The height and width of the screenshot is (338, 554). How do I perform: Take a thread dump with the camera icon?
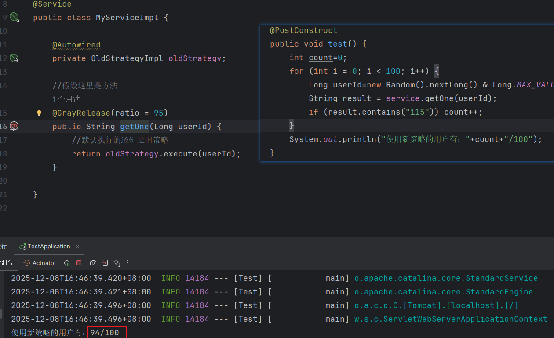click(x=93, y=263)
